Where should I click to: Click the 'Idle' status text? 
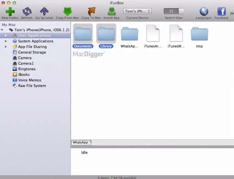coord(84,153)
